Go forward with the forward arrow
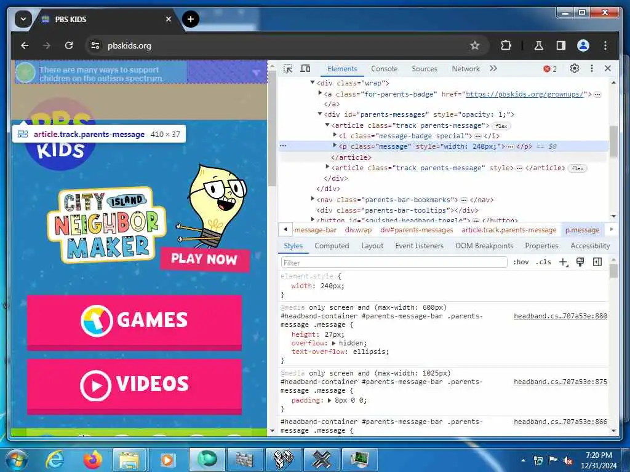 click(47, 45)
